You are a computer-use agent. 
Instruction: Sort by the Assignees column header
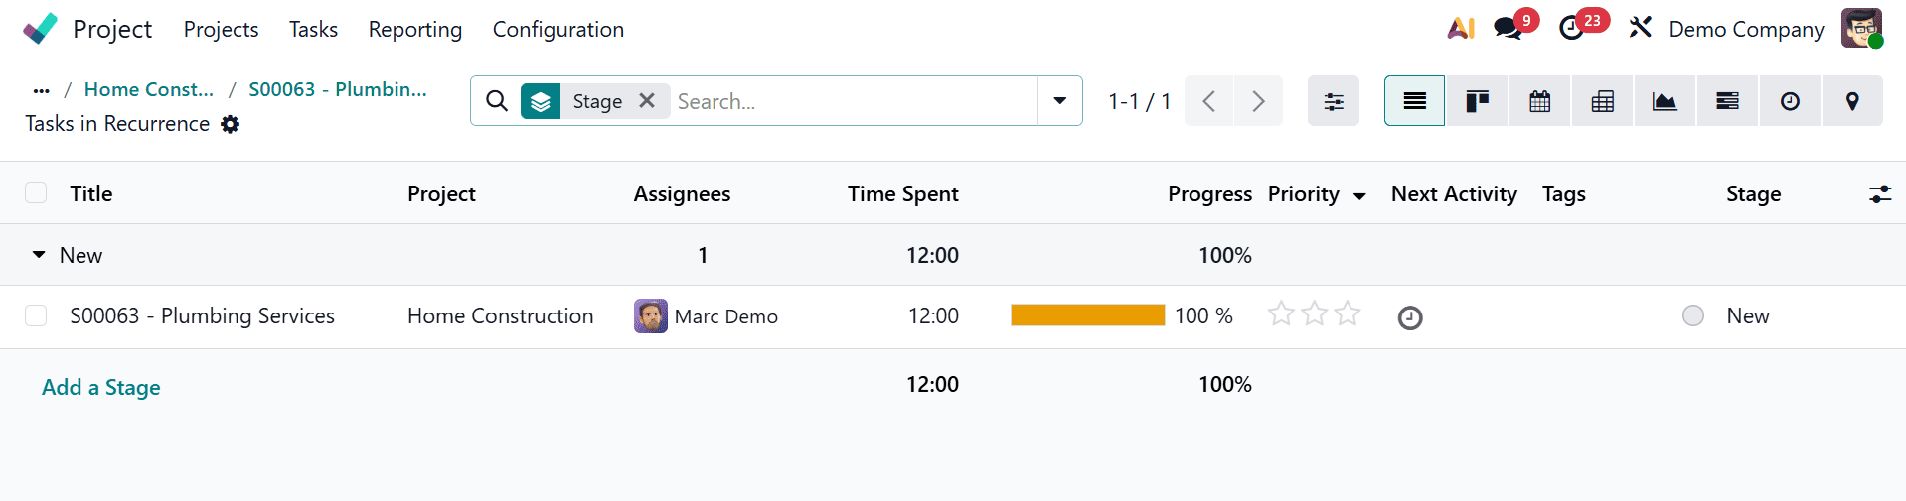point(682,193)
